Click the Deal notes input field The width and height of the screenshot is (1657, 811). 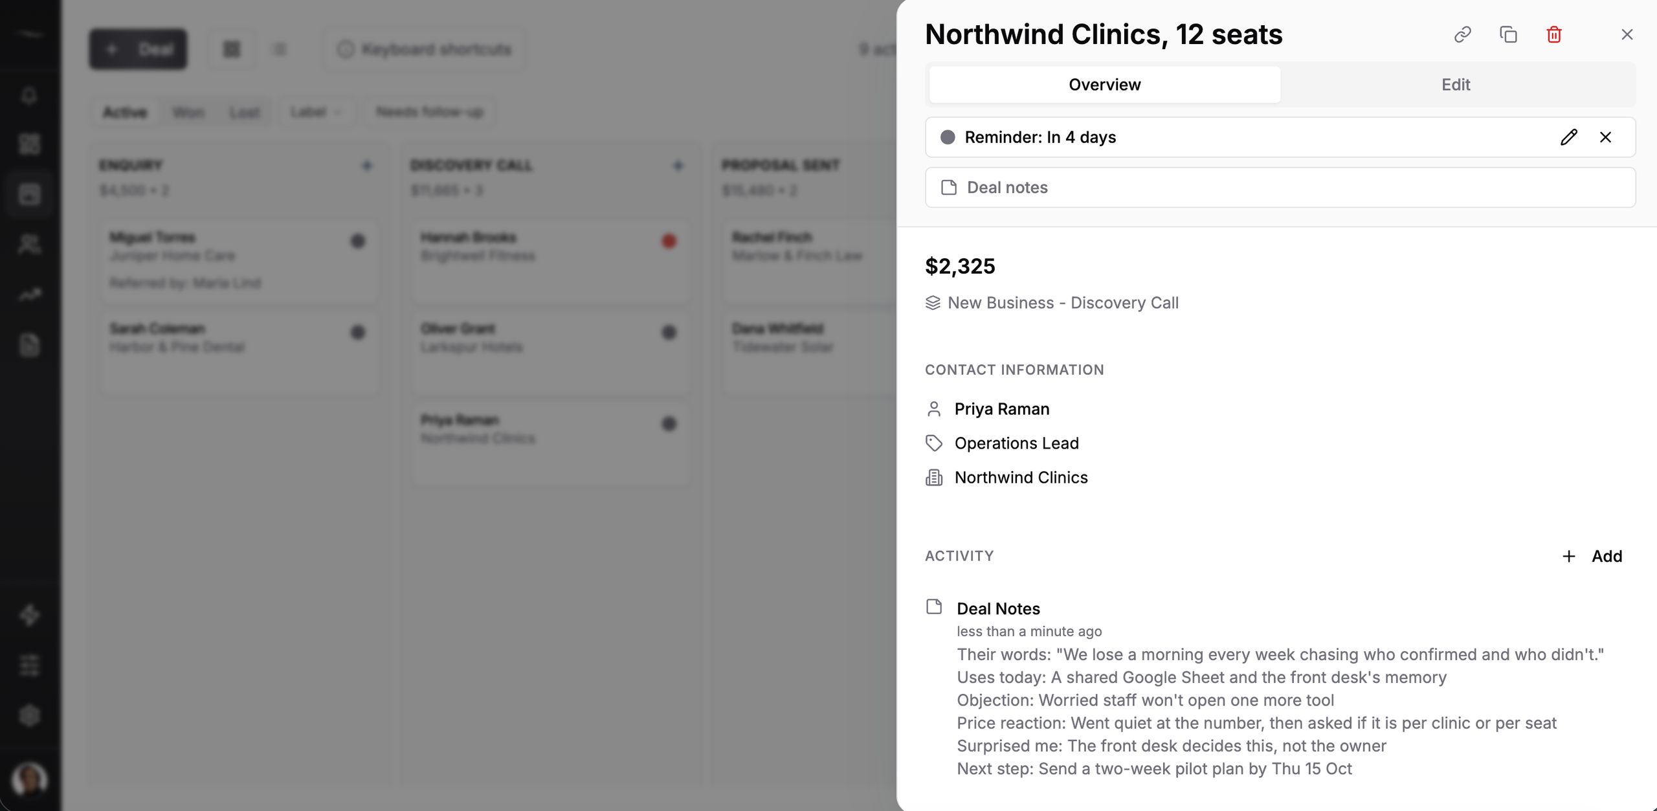(1280, 188)
